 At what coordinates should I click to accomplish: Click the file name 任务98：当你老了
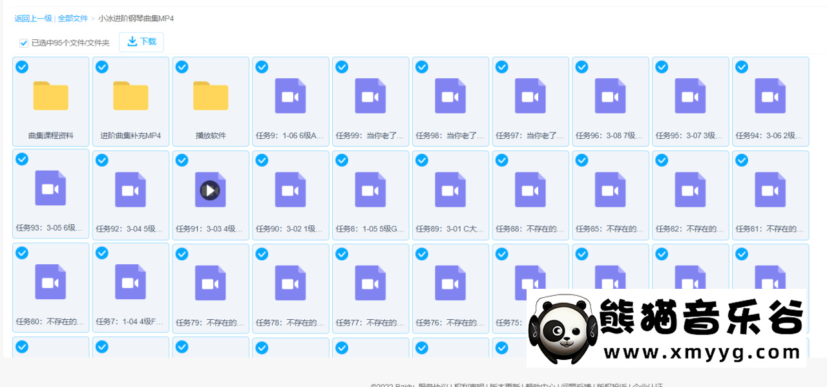[x=450, y=136]
